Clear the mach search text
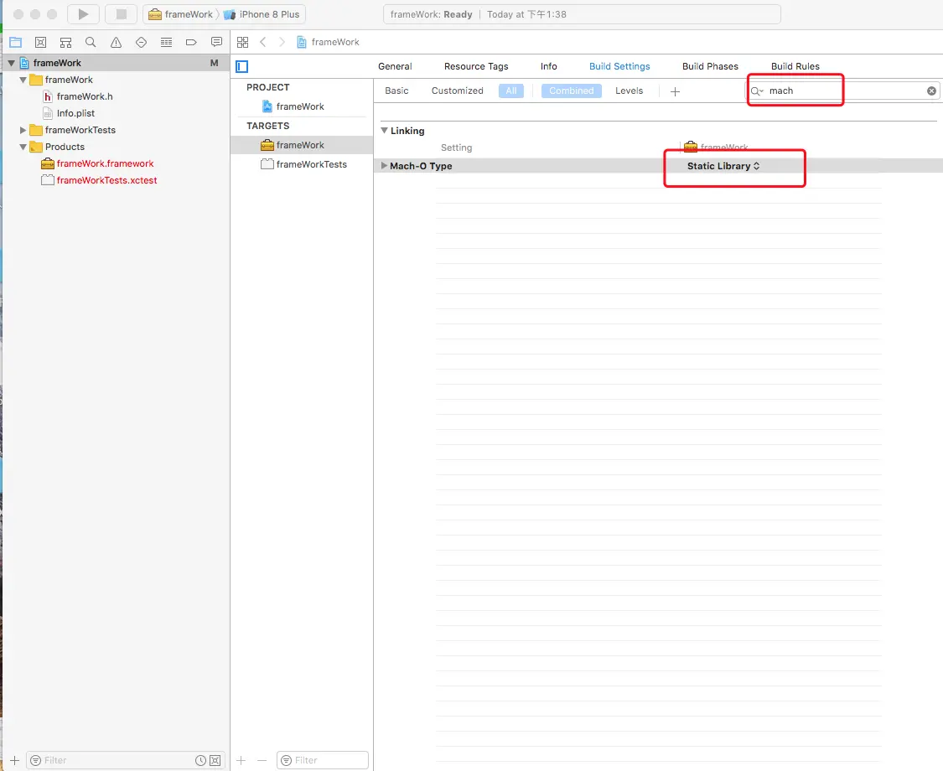 tap(931, 91)
